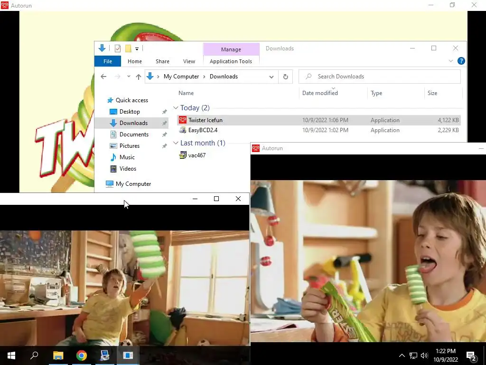
Task: Sort by Size column header
Action: (x=432, y=93)
